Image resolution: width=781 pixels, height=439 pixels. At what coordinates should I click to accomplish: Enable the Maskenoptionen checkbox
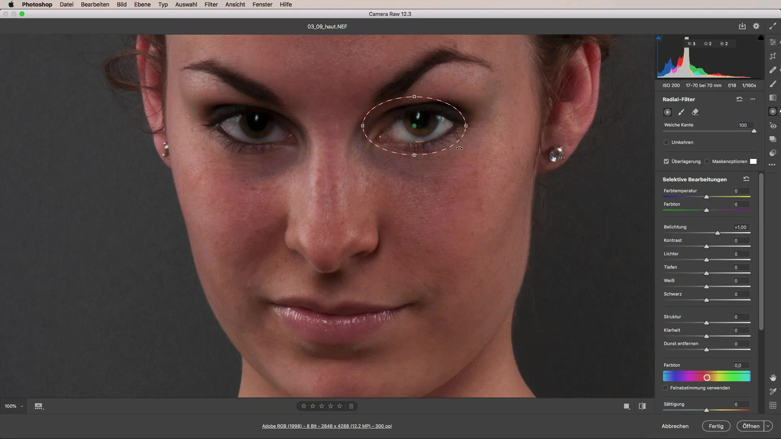(x=707, y=161)
